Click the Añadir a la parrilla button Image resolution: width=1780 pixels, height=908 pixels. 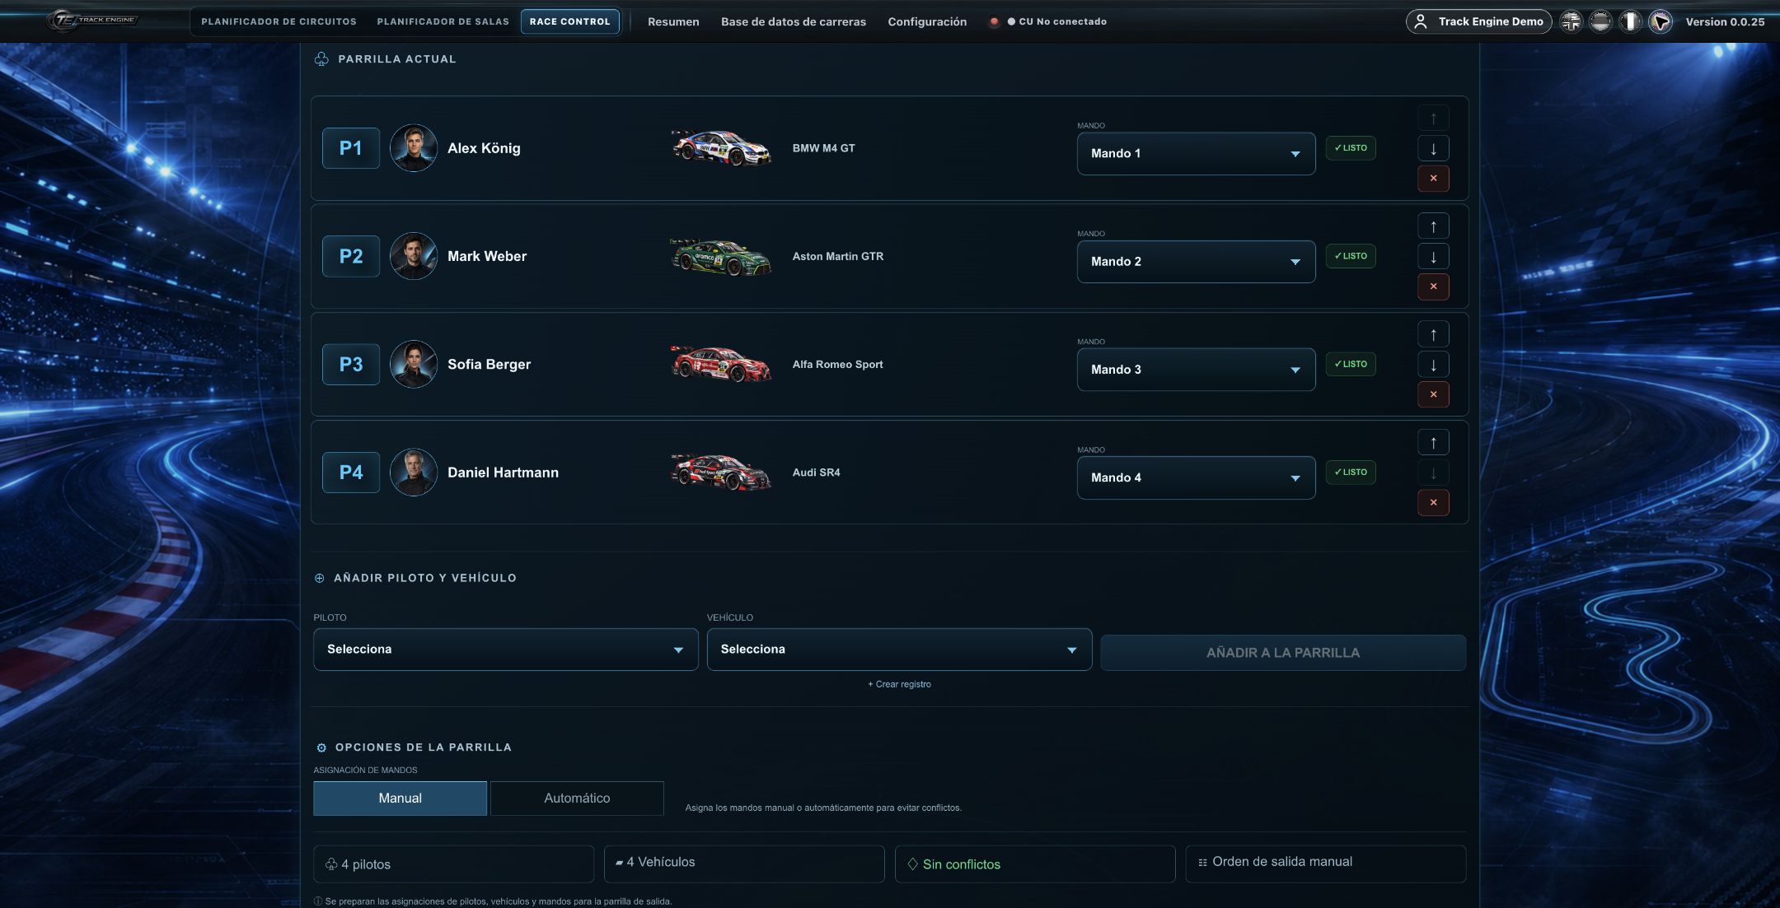[x=1283, y=653]
